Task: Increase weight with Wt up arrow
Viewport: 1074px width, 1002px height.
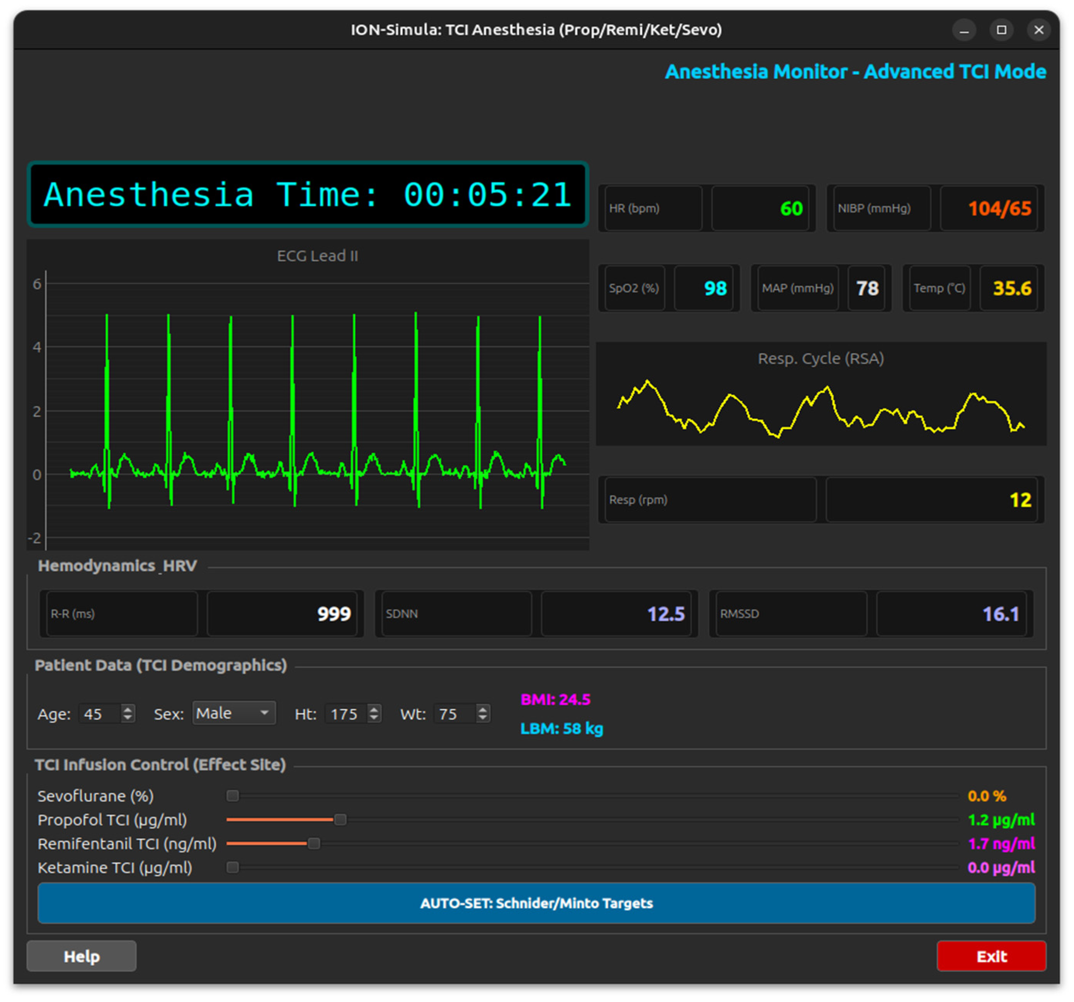Action: [483, 709]
